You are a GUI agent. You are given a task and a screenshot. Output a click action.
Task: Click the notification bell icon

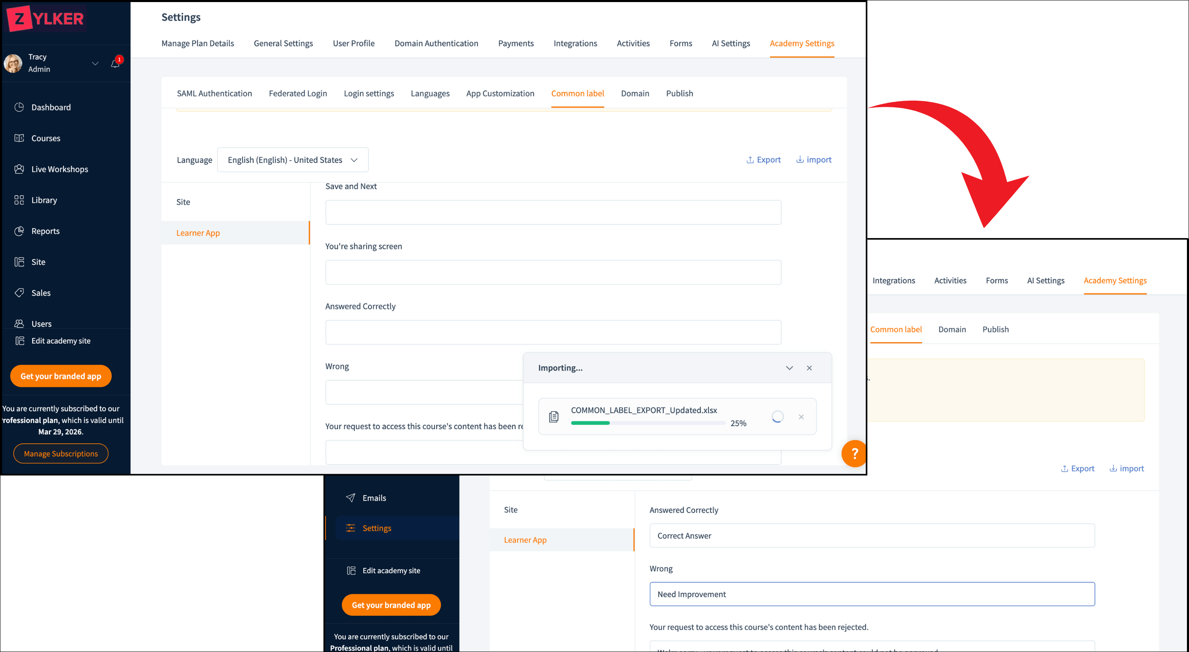[115, 64]
